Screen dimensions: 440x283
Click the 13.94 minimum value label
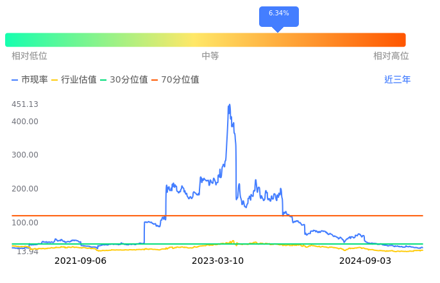(x=28, y=252)
